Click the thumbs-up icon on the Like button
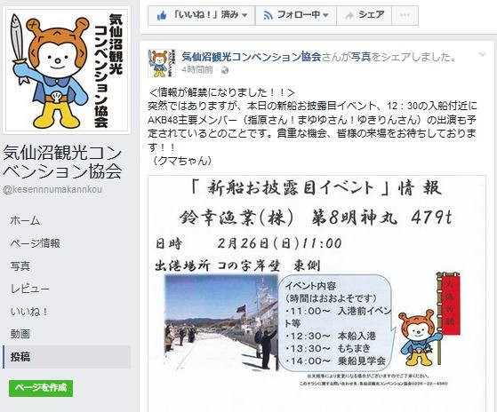Viewport: 497px width, 412px height. click(x=162, y=15)
